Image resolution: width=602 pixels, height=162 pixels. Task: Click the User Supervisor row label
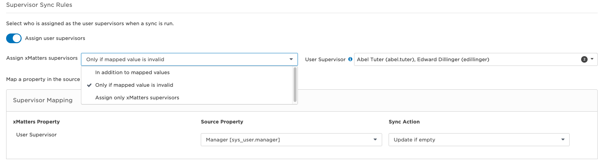click(36, 135)
